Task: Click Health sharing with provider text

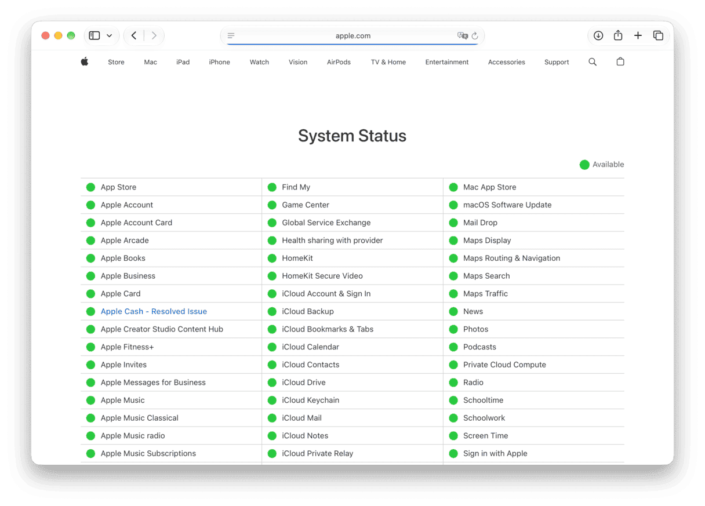Action: coord(332,241)
